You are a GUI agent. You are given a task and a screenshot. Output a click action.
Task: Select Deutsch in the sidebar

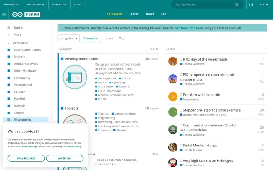tap(19, 92)
